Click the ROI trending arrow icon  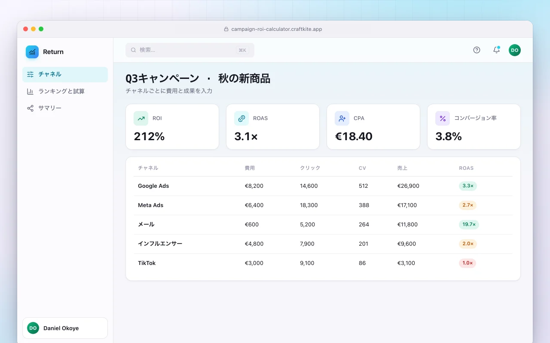coord(141,118)
